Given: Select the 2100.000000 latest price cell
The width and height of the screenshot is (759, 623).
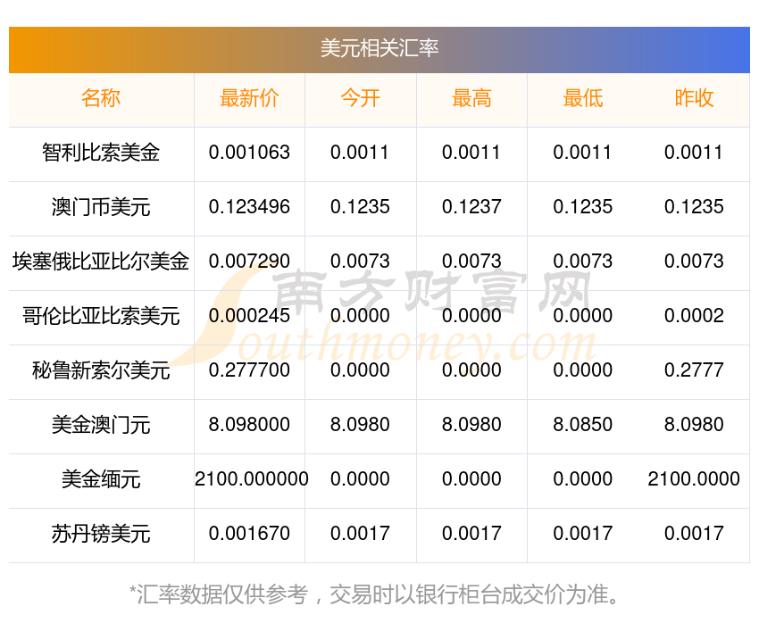Looking at the screenshot, I should 251,479.
